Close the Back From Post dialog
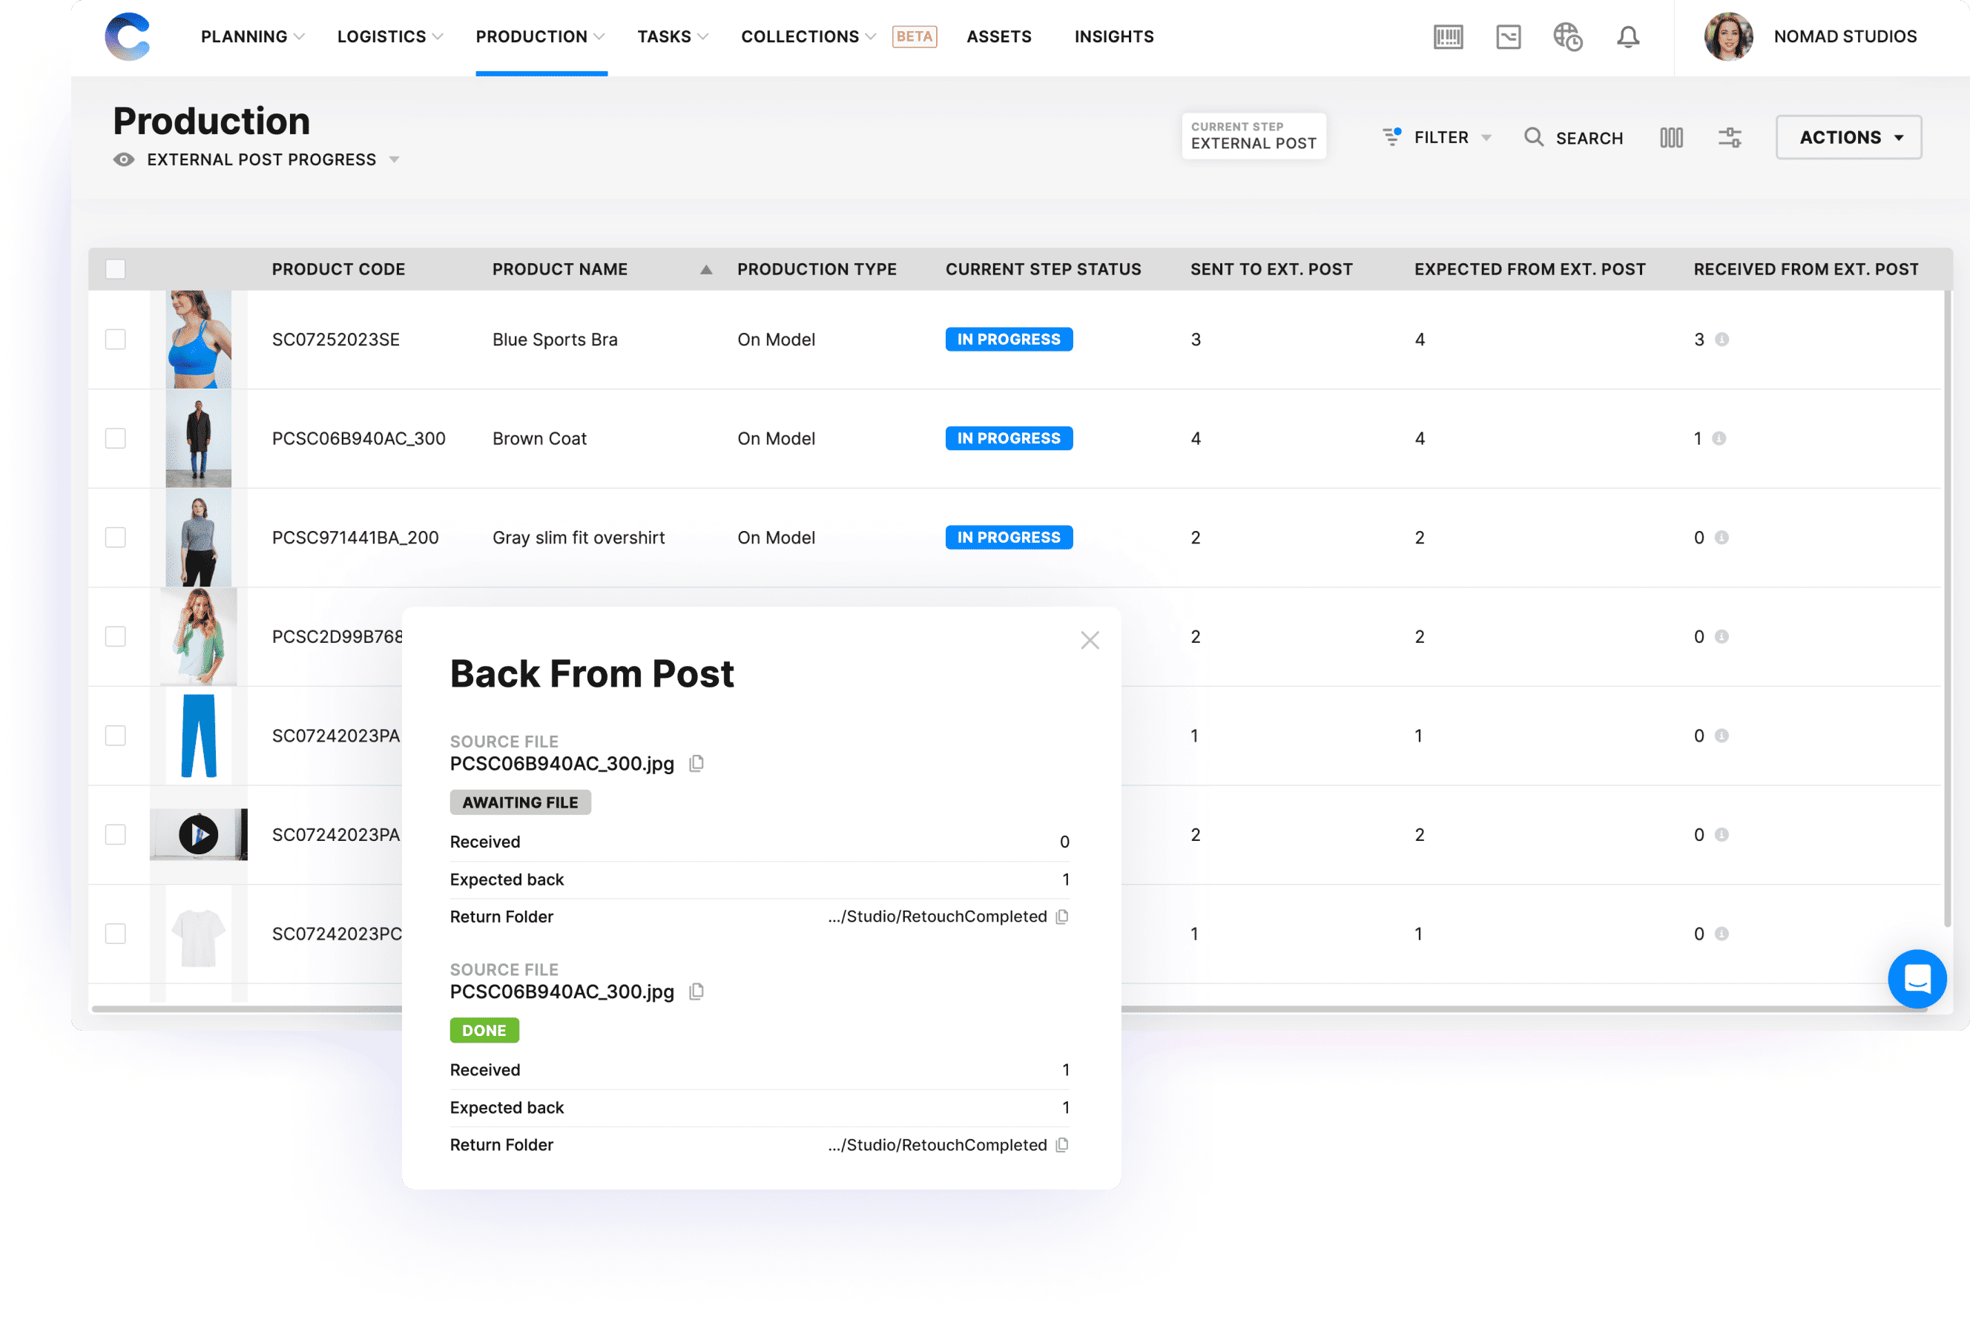The image size is (1970, 1320). point(1090,640)
